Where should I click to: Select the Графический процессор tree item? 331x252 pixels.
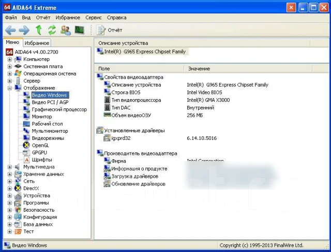point(59,109)
